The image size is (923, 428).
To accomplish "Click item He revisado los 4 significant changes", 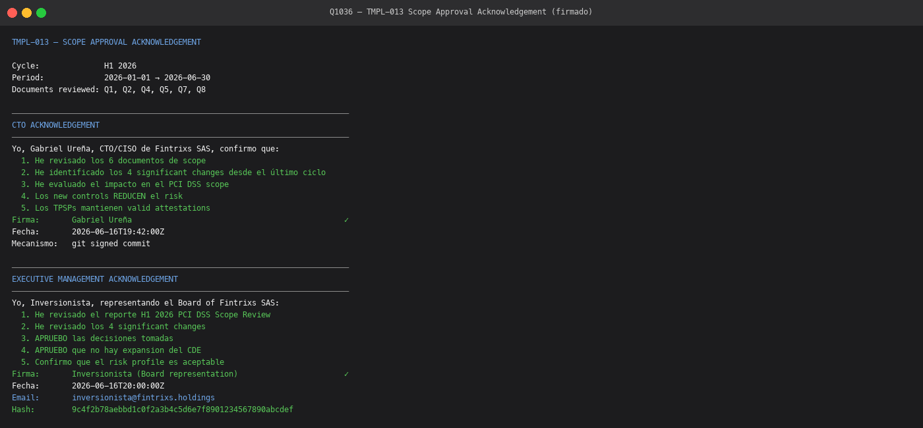I will (x=113, y=327).
